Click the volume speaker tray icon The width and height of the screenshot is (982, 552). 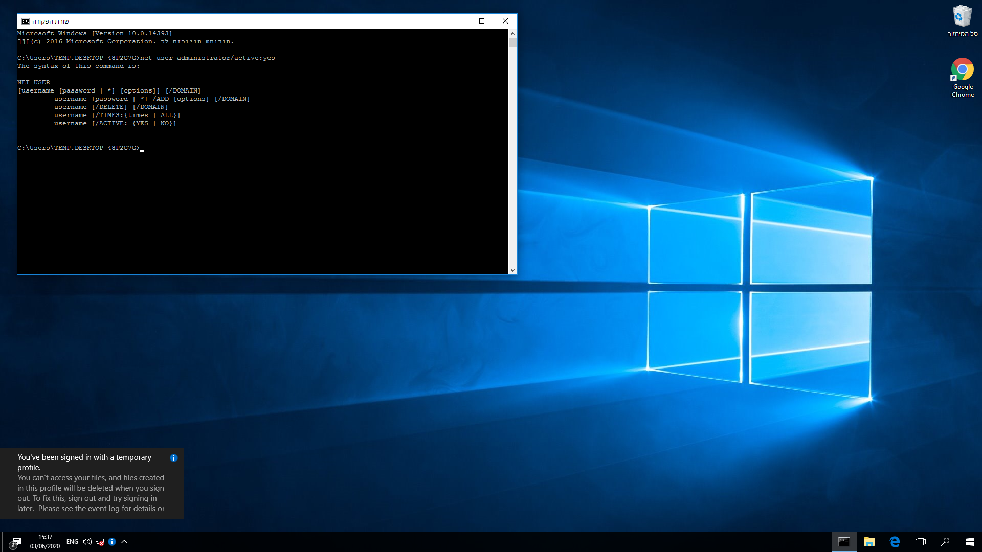(x=87, y=542)
